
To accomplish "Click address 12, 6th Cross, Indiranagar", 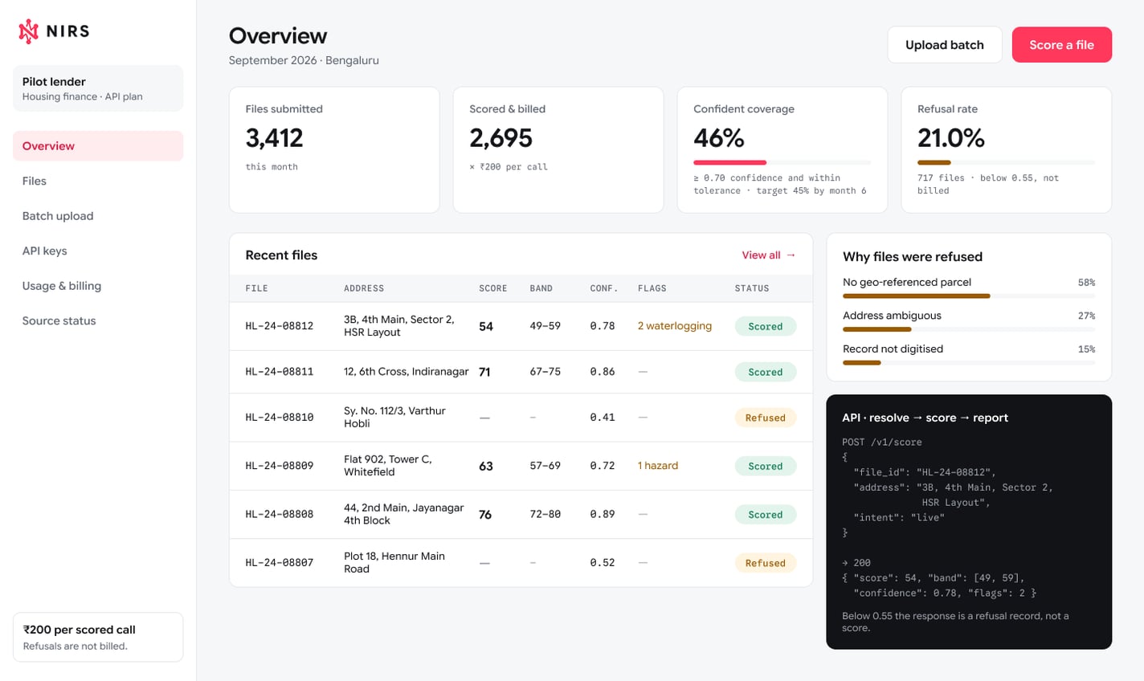I will [407, 372].
